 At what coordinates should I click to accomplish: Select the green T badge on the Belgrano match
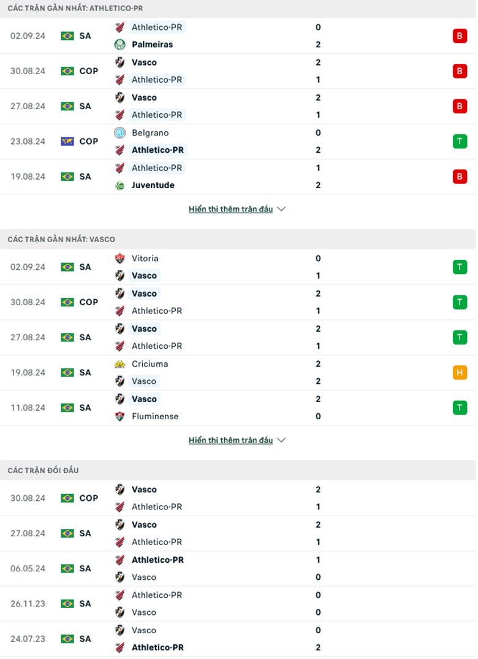coord(460,141)
